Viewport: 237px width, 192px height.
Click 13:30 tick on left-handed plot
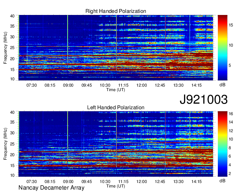click(x=178, y=182)
